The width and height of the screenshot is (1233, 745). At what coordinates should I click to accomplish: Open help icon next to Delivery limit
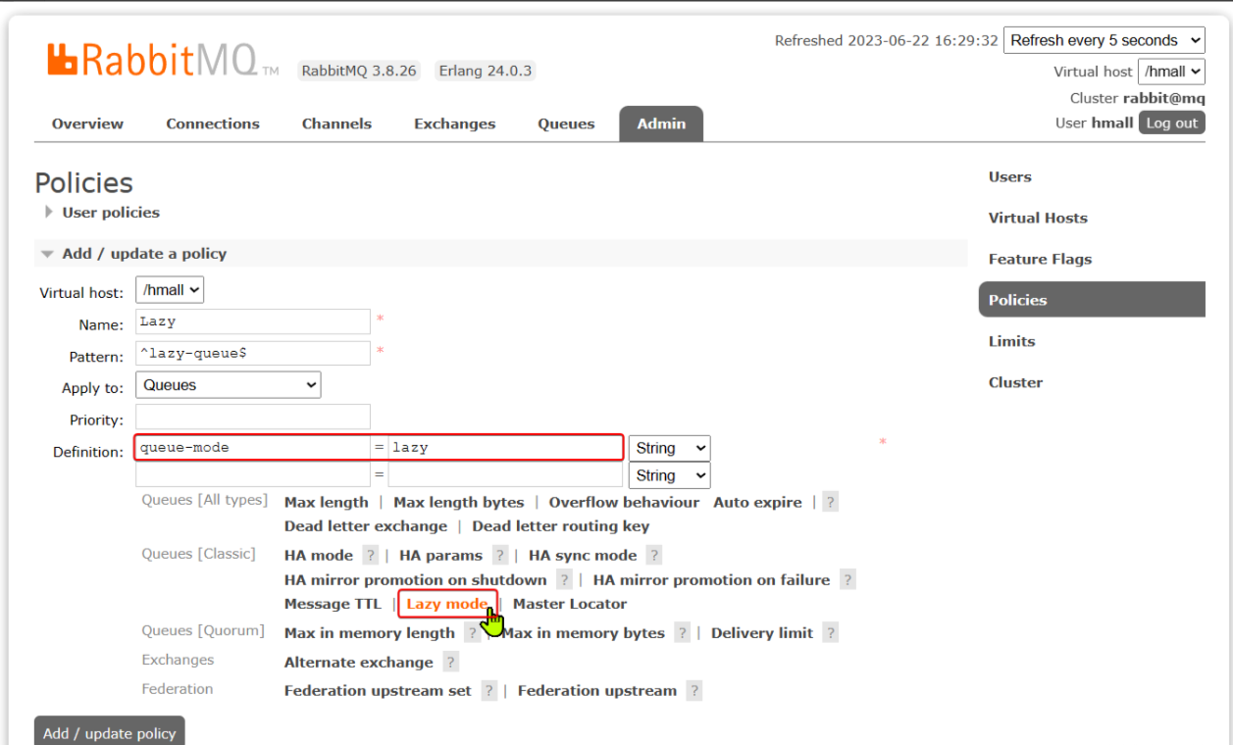pyautogui.click(x=831, y=632)
